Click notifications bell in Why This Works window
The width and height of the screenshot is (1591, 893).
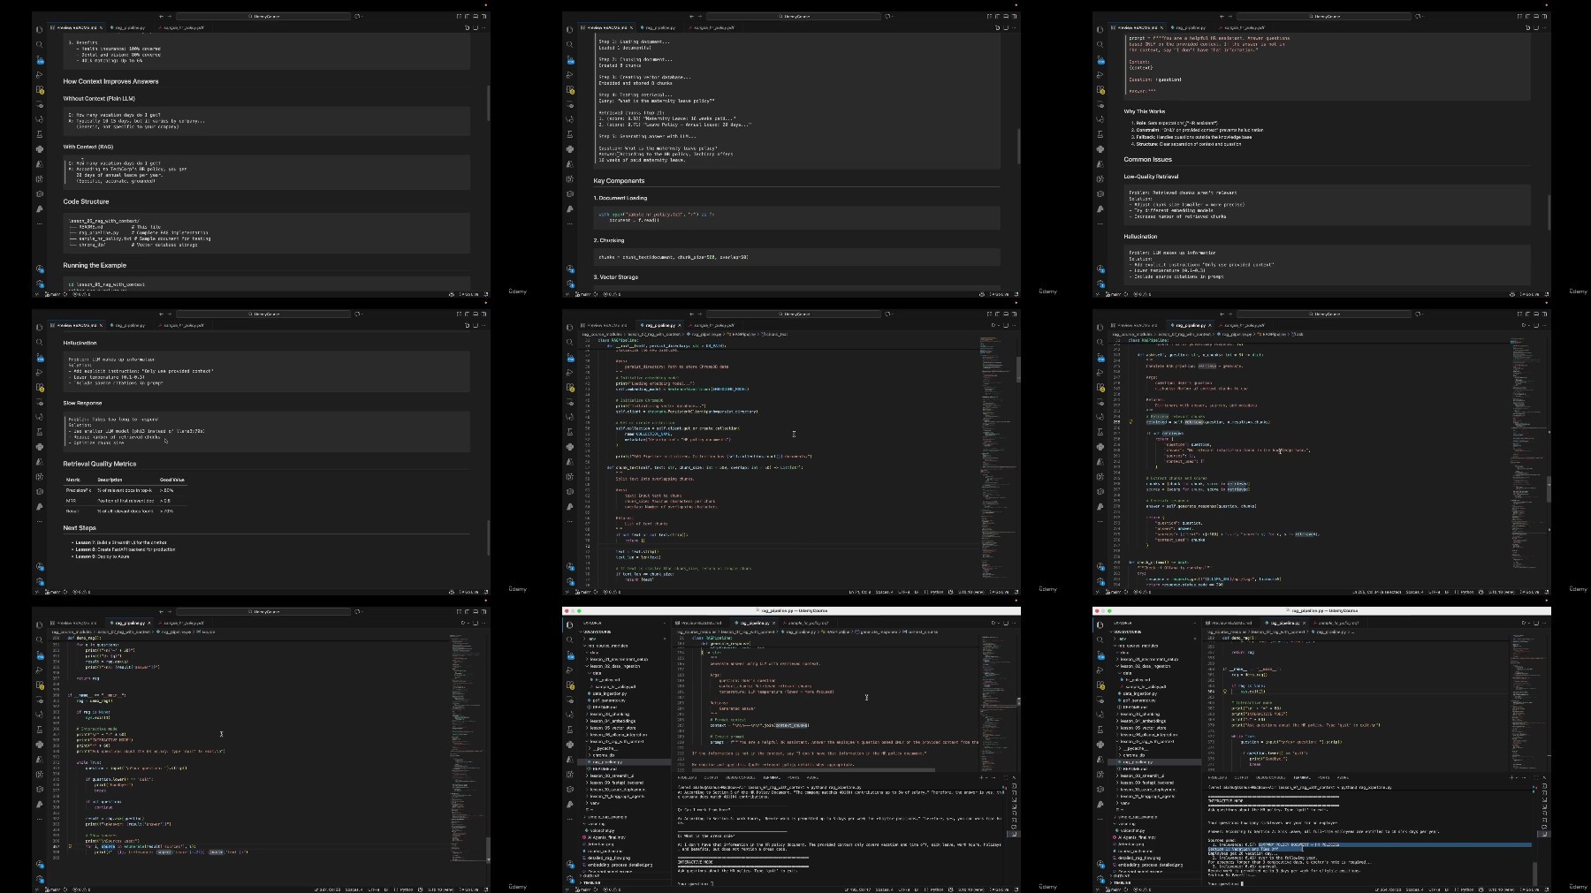[x=1546, y=294]
